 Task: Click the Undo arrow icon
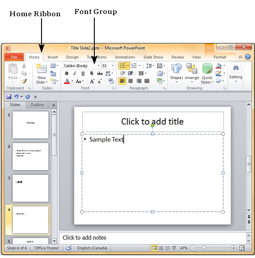16,97
